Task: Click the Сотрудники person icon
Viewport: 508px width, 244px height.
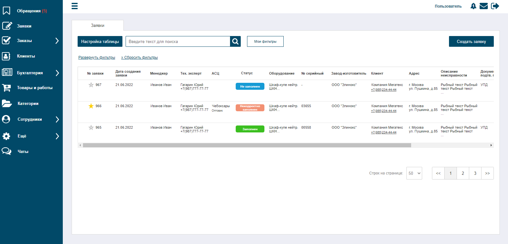Action: [x=6, y=119]
